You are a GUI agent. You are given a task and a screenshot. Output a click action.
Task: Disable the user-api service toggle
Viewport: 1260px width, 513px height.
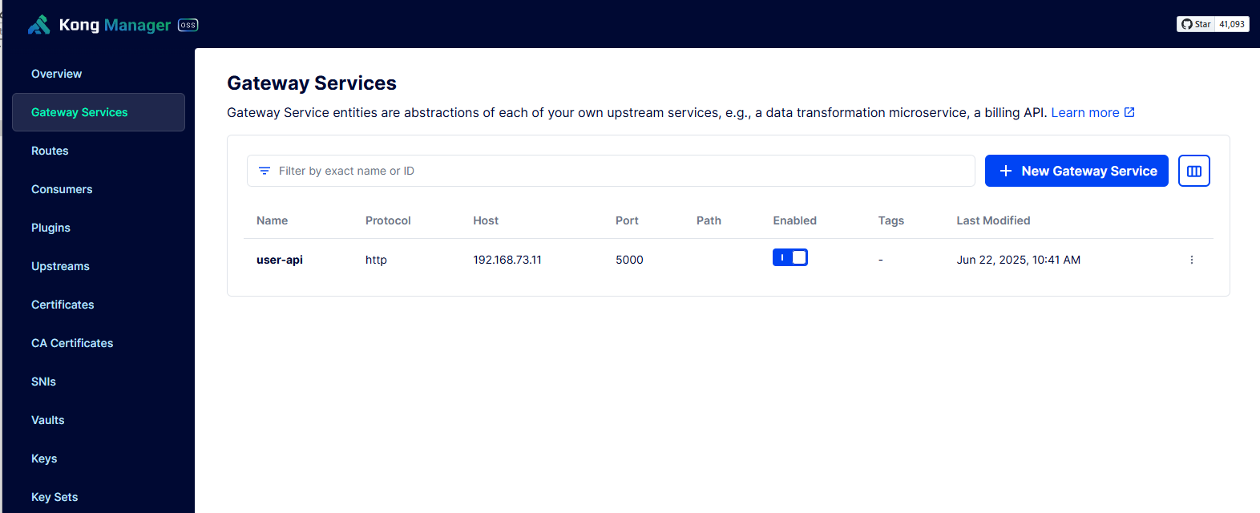click(x=790, y=257)
